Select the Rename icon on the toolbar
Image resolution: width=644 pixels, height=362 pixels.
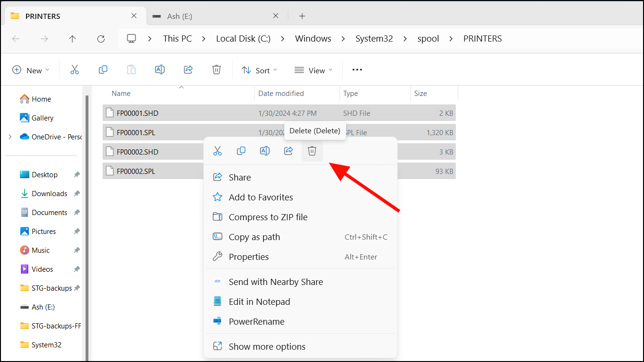[x=159, y=69]
